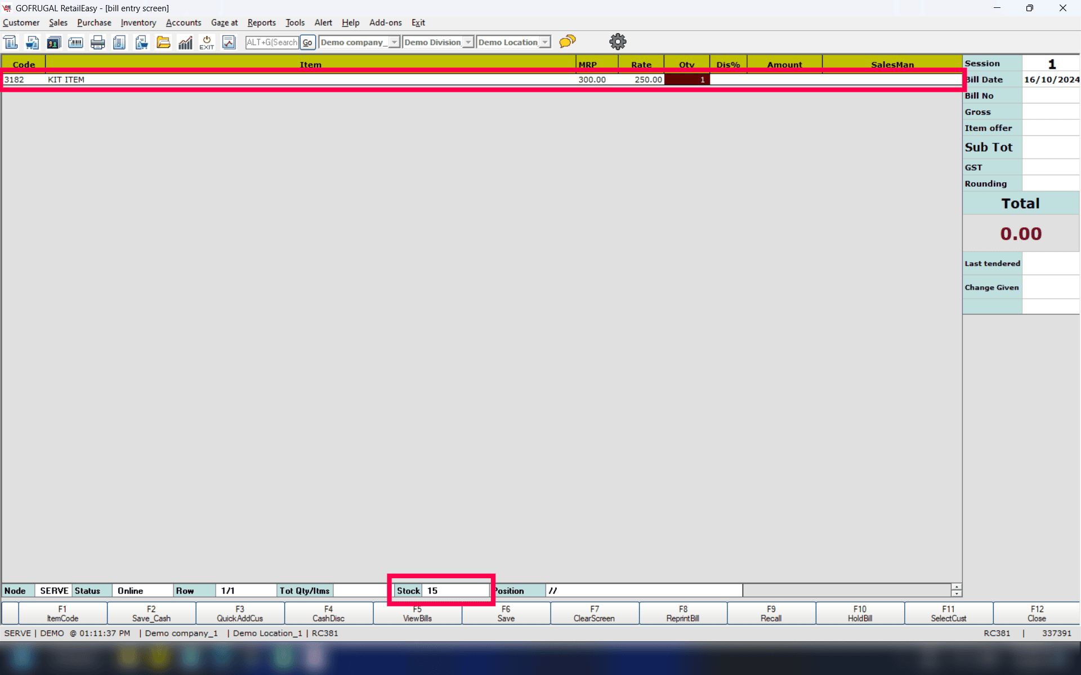Click the EXIT power icon

coord(207,42)
